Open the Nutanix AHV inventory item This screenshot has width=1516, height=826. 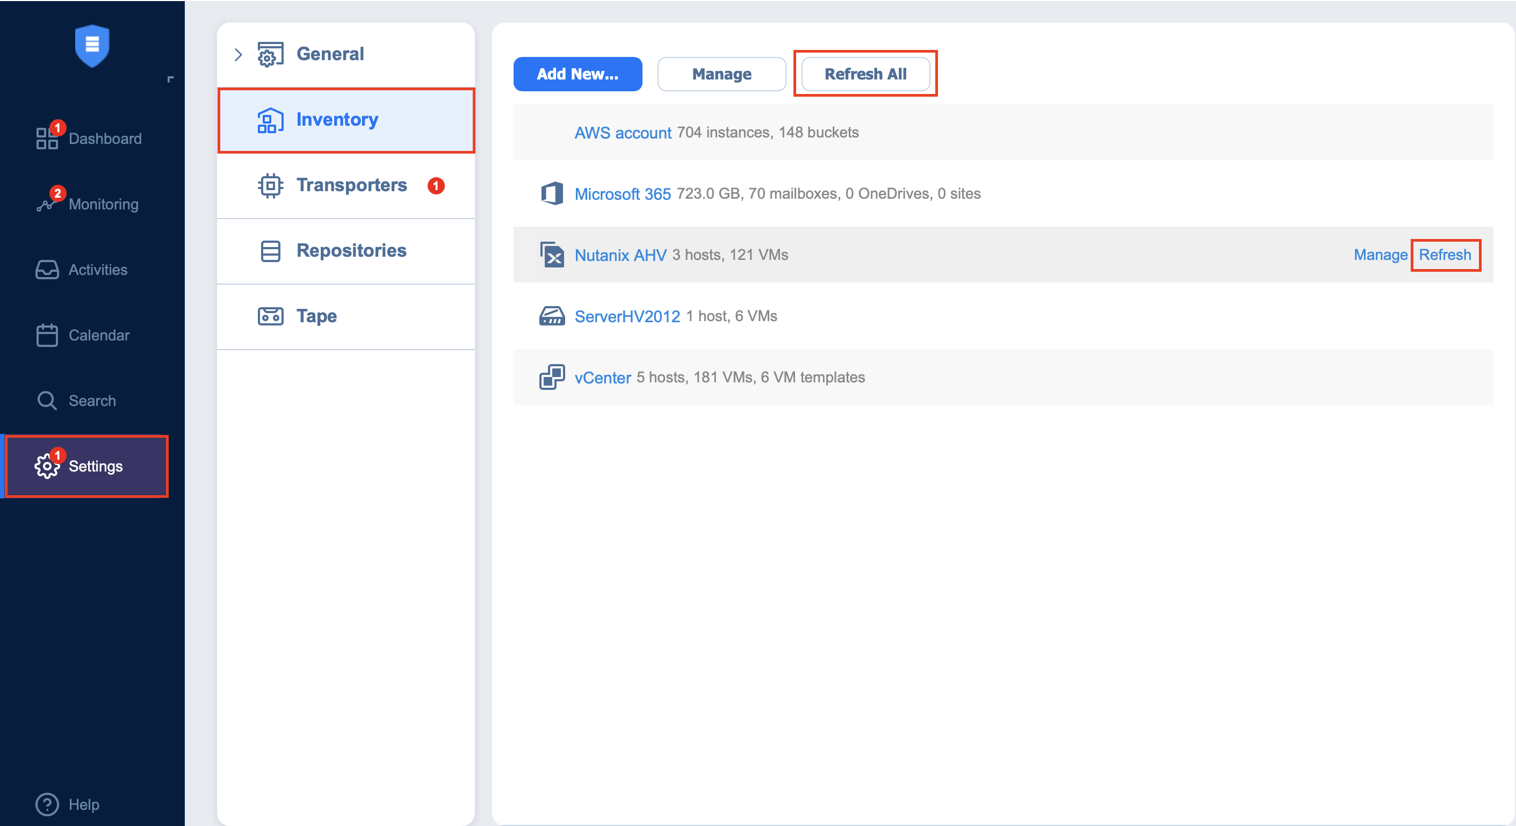click(x=620, y=255)
